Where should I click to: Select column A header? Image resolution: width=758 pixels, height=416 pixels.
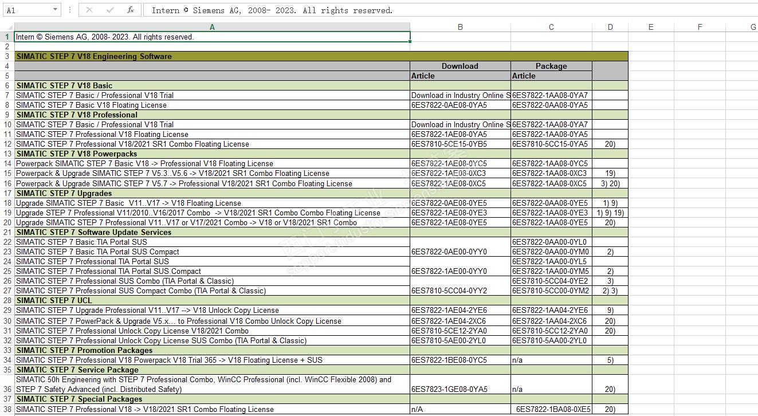click(212, 27)
